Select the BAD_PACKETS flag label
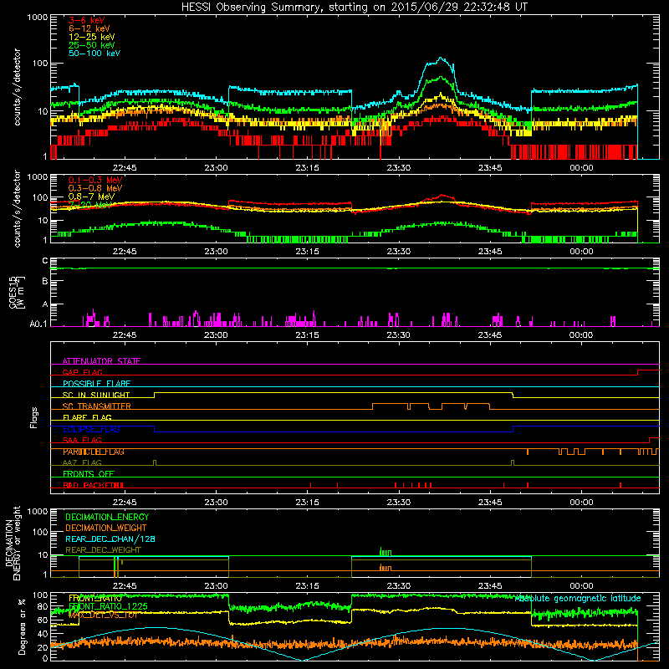Viewport: 669px width, 669px height. pos(93,485)
